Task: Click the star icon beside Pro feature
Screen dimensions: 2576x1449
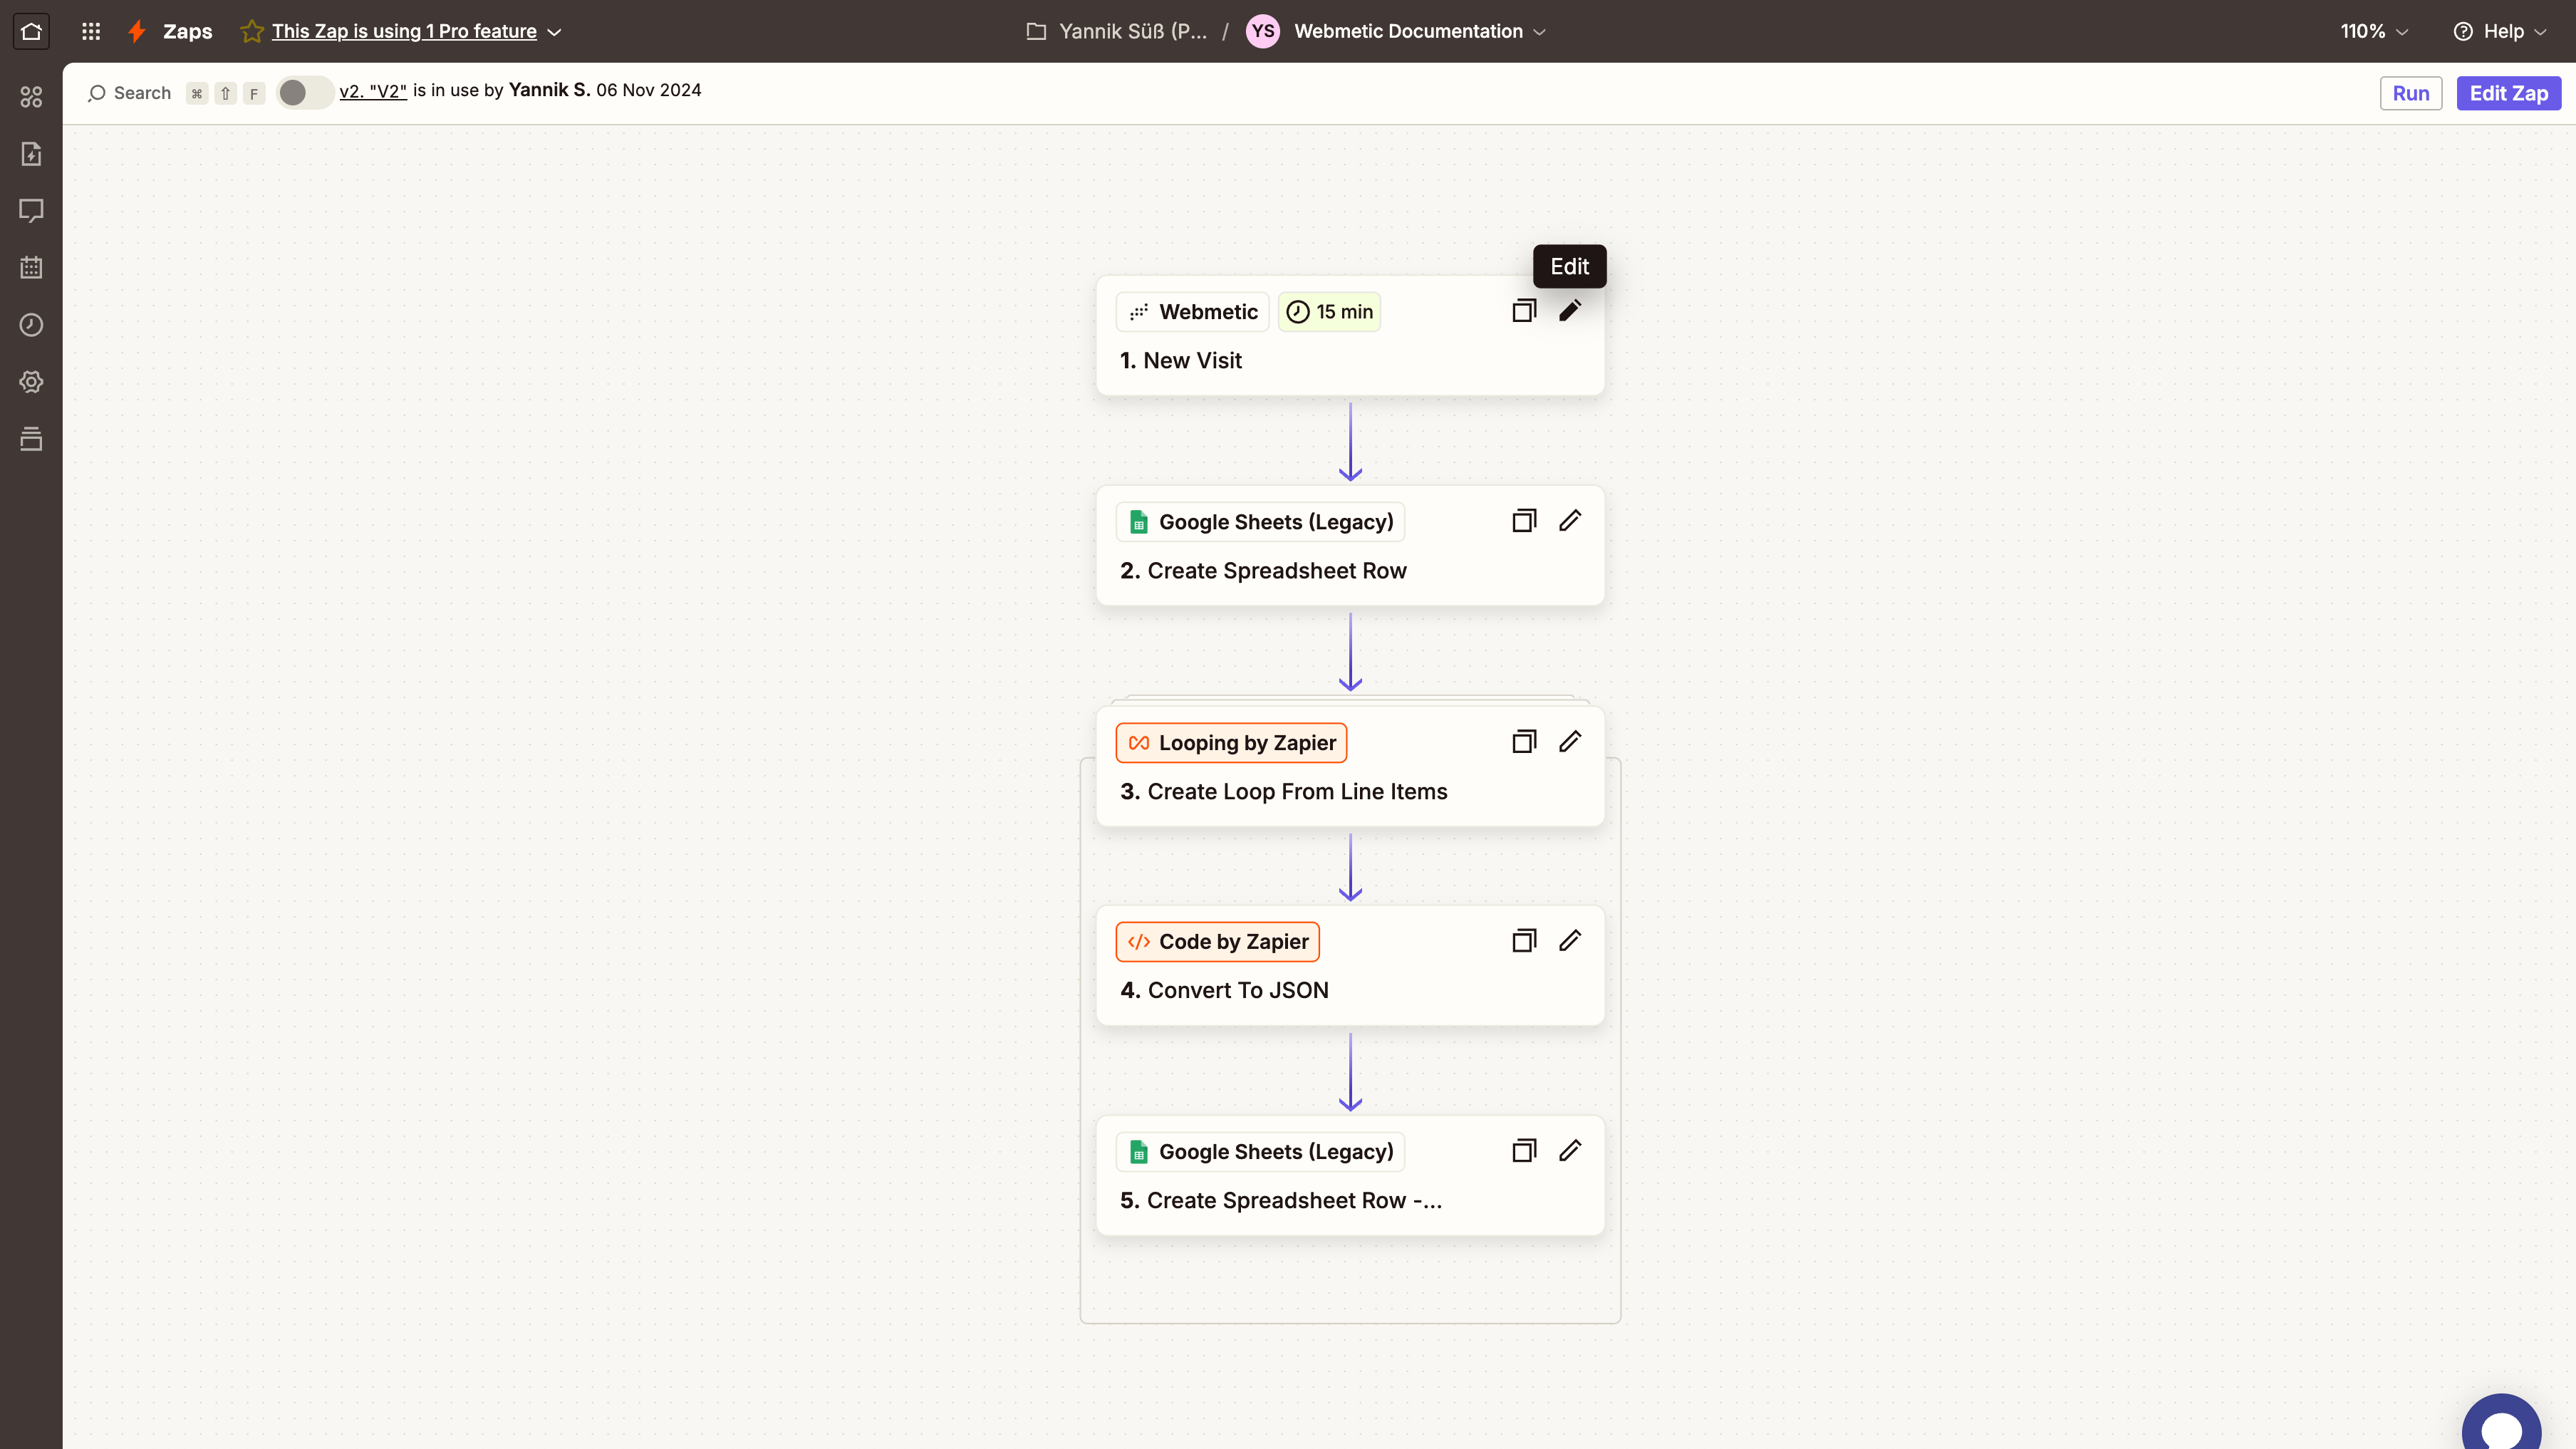Action: (252, 31)
